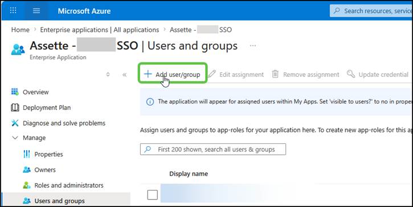Collapse the sidebar with double chevron
The image size is (413, 207).
point(125,74)
